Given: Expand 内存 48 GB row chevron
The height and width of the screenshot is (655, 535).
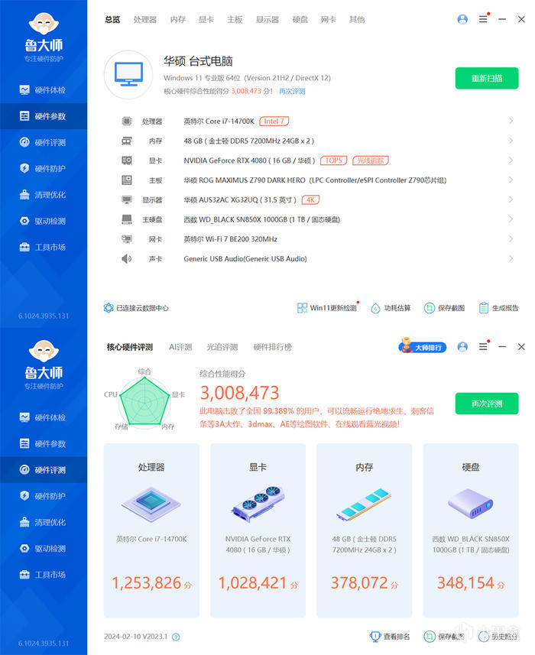Looking at the screenshot, I should click(511, 141).
